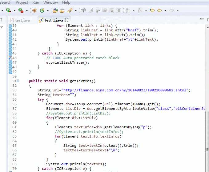
Task: Toggle the Block Selection Mode icon
Action: [105, 10]
